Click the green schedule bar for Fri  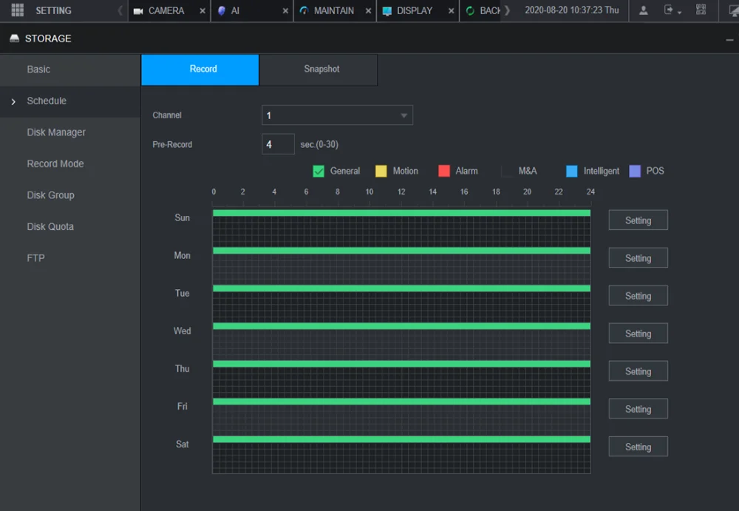(x=401, y=402)
